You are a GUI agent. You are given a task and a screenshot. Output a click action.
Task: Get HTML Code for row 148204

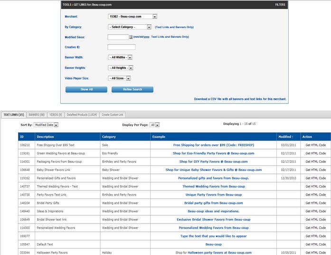(316, 203)
